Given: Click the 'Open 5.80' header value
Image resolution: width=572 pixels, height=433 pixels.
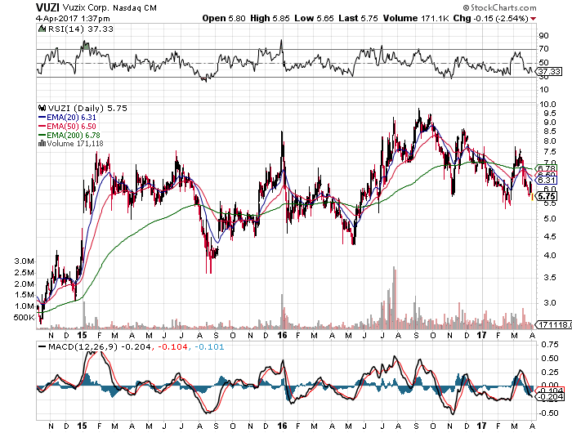Looking at the screenshot, I should pyautogui.click(x=224, y=18).
